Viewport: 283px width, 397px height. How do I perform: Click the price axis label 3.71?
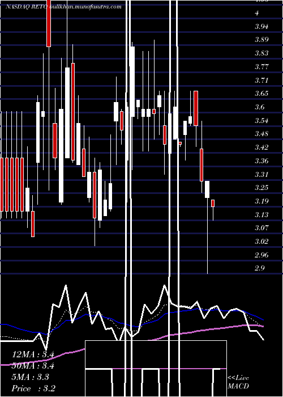click(x=261, y=81)
